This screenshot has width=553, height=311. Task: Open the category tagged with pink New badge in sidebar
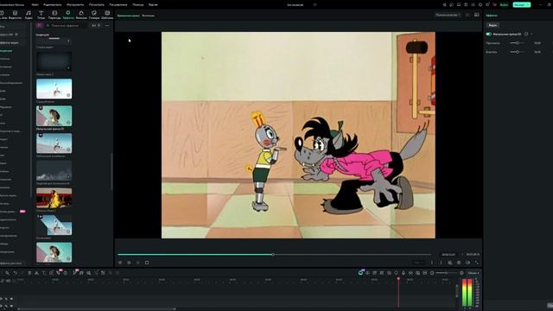tap(13, 212)
